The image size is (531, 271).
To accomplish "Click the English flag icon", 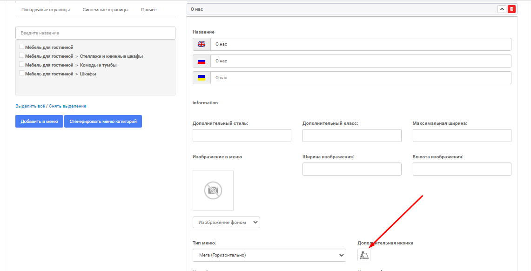I will click(x=202, y=44).
